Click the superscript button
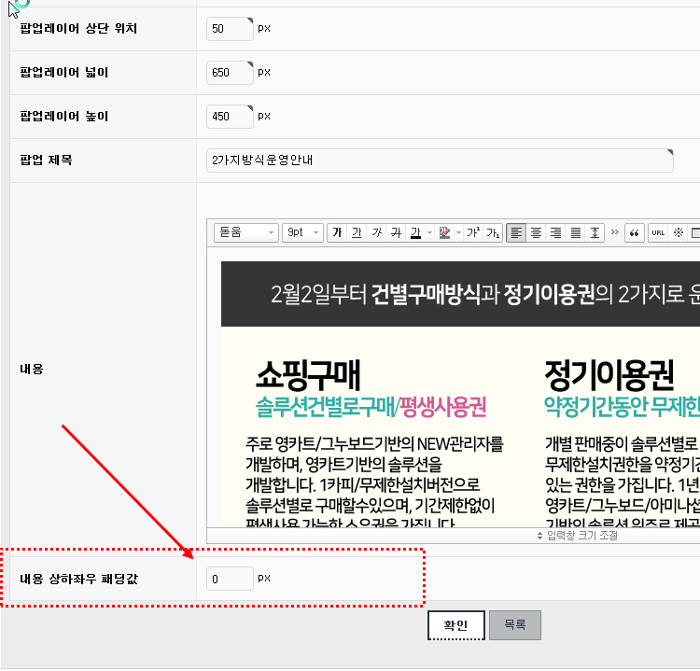 tap(473, 232)
